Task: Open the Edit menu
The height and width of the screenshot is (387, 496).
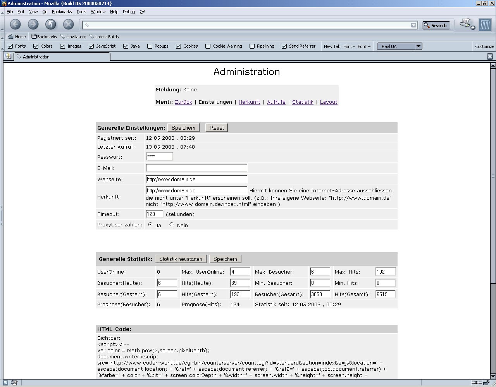Action: 21,12
